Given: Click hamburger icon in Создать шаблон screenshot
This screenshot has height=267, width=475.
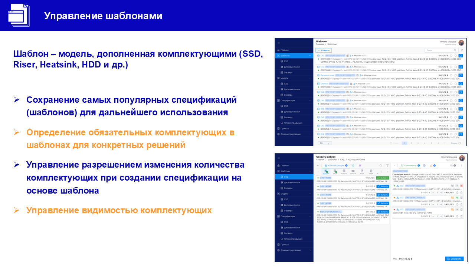Looking at the screenshot, I should pyautogui.click(x=279, y=158).
